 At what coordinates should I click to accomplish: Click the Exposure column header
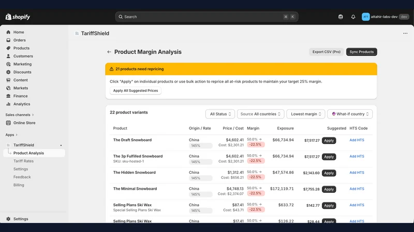tap(286, 128)
